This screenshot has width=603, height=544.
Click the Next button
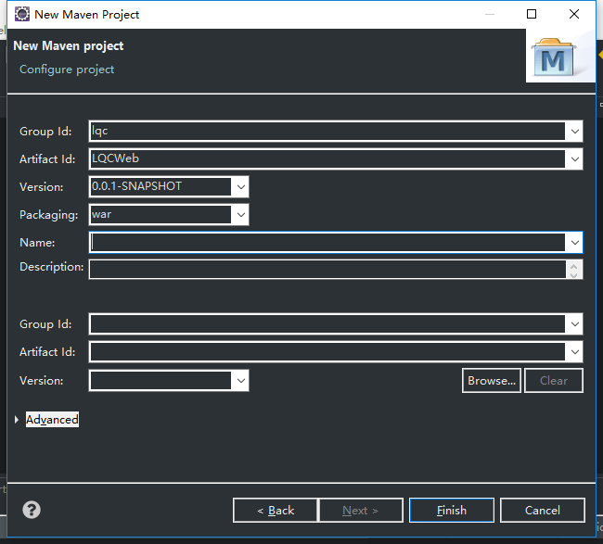click(x=361, y=511)
